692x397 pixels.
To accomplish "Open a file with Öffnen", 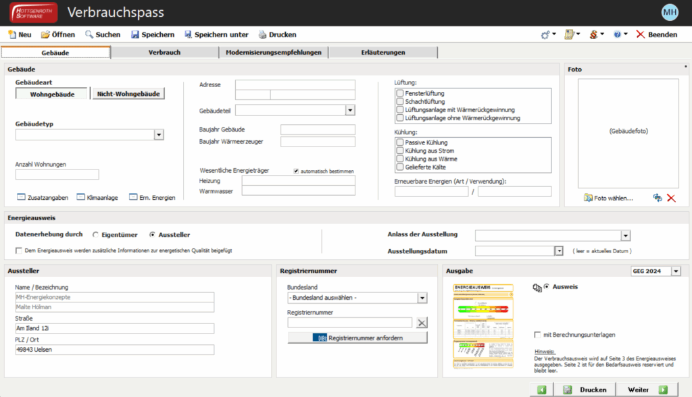I will coord(45,34).
